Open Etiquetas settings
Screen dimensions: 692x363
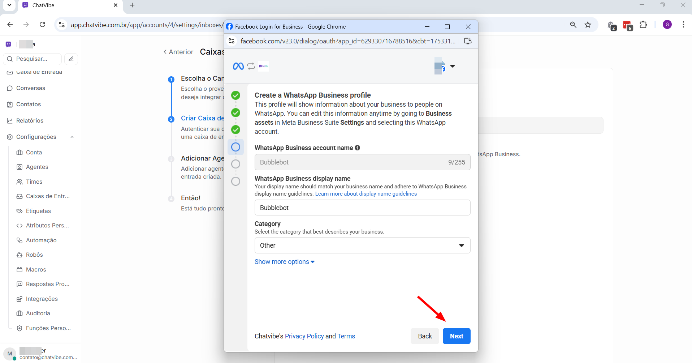pyautogui.click(x=38, y=211)
